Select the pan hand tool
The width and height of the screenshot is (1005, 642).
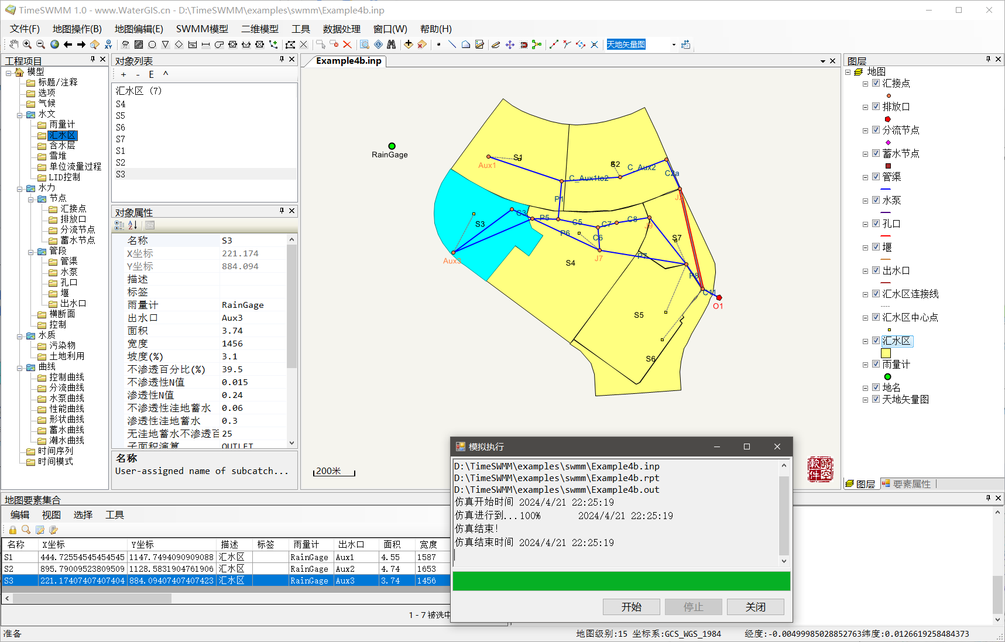13,44
